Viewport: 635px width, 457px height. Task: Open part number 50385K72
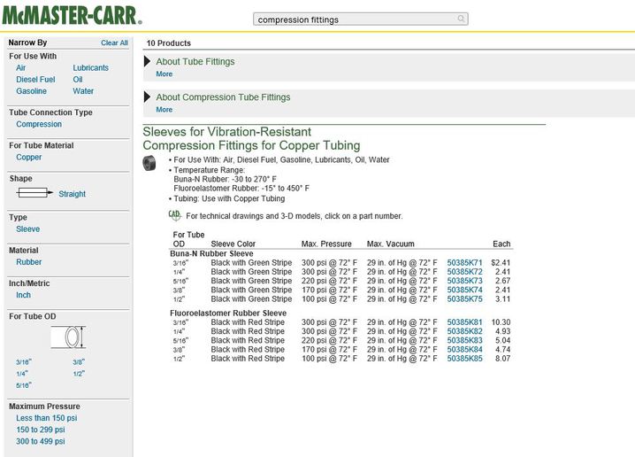(x=464, y=272)
